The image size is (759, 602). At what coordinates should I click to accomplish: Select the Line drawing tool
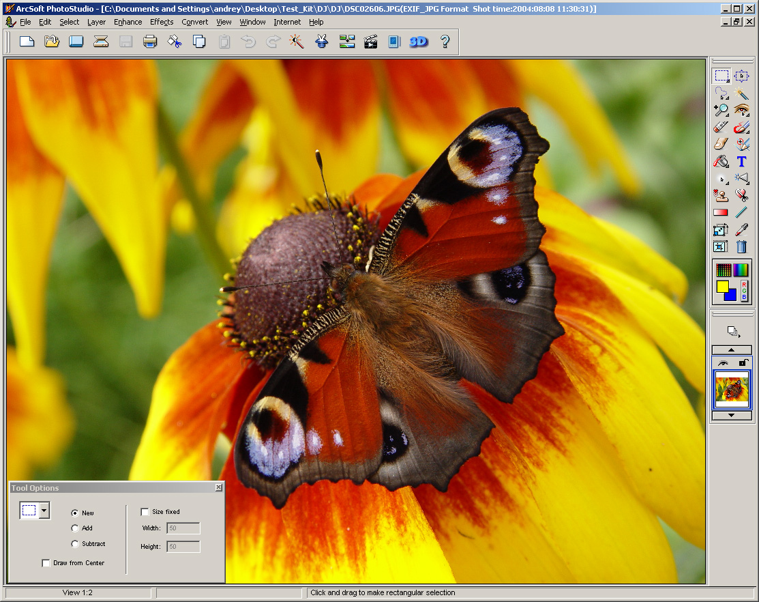[741, 212]
